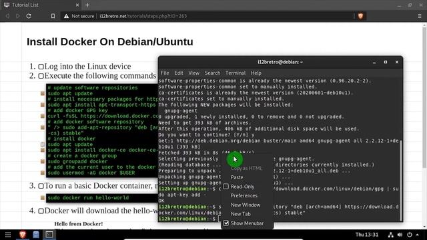Expand the system tray arrow by power icon
Screen dimensions: 427x240
tap(418, 235)
